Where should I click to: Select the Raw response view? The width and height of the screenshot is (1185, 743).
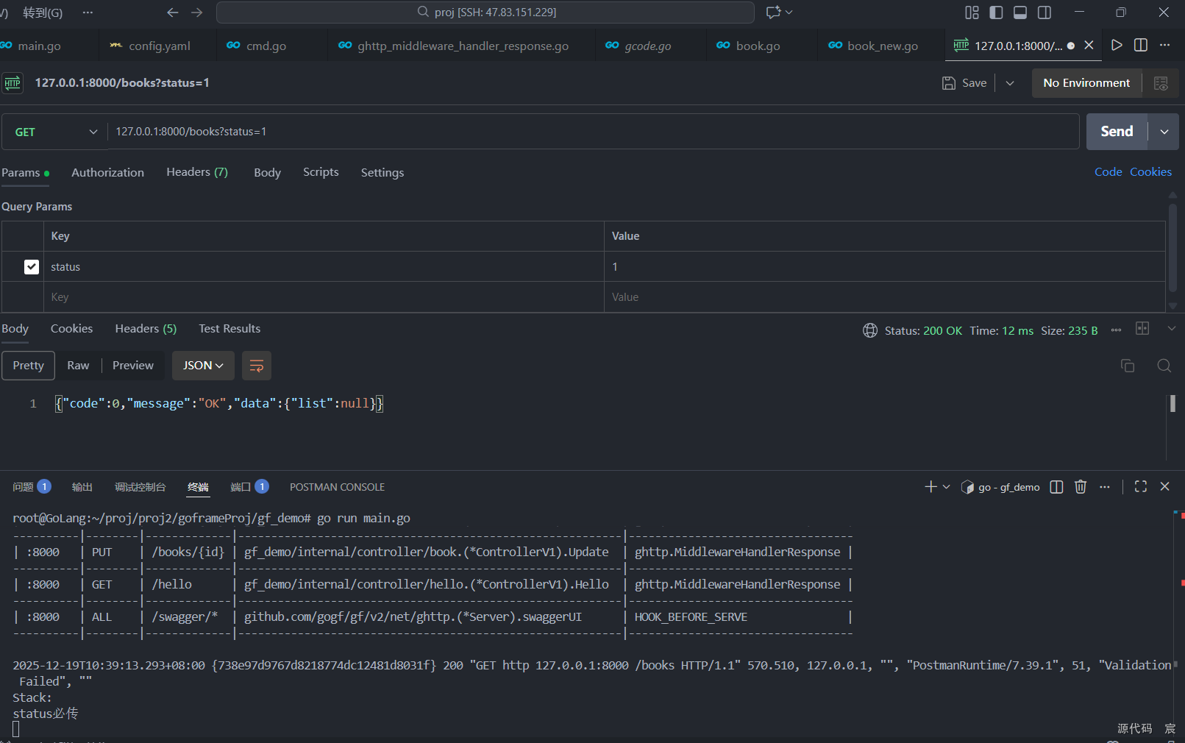click(x=78, y=366)
